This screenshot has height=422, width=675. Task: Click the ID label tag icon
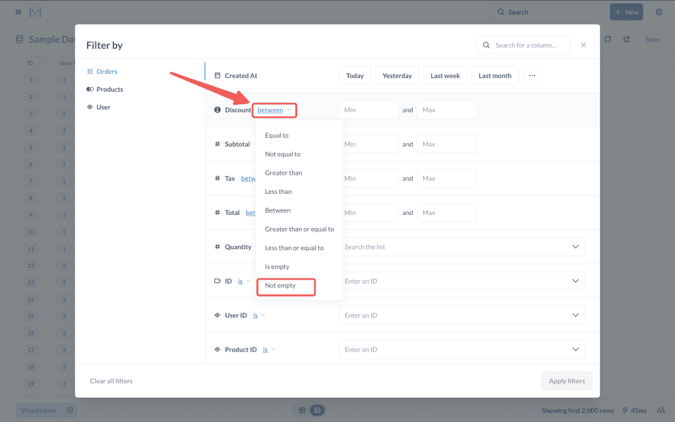tap(218, 281)
